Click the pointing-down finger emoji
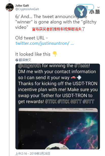Image resolution: width=105 pixels, height=156 pixels. coord(55,54)
